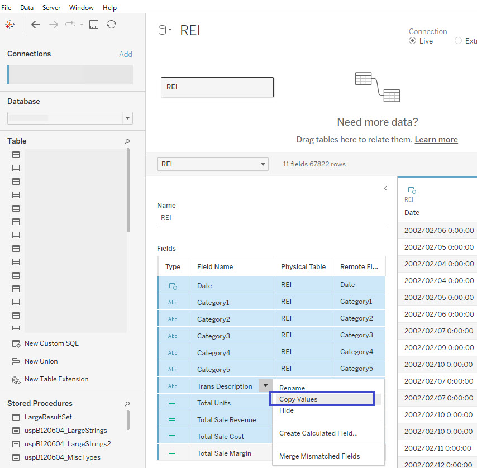Click number type icon for Total Sale Revenue
Screen dimensions: 477x468
click(x=172, y=419)
